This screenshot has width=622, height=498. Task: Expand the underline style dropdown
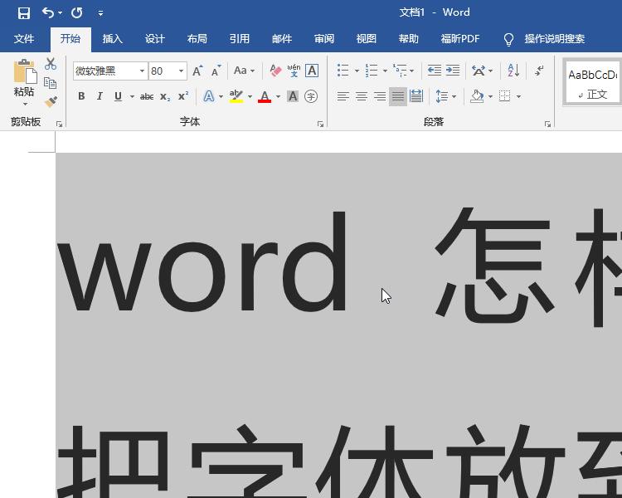coord(132,96)
